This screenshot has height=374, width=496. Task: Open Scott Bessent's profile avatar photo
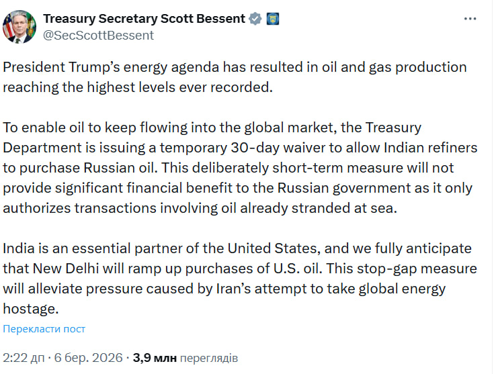19,27
